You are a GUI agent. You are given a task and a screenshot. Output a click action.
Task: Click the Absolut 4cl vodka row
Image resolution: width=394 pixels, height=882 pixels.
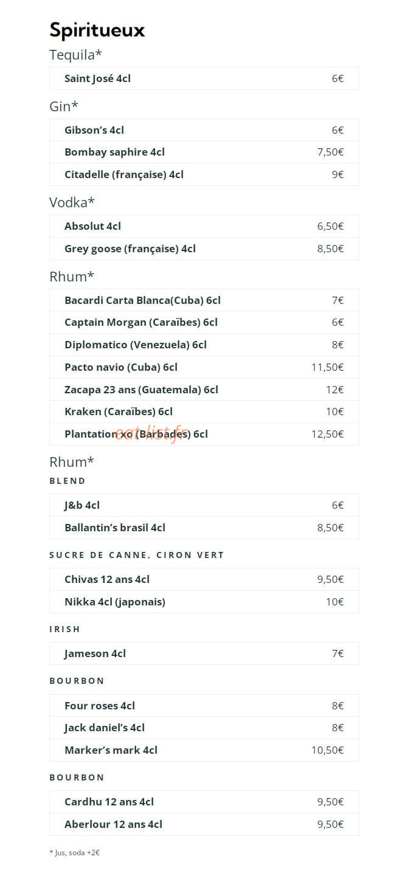tap(204, 226)
